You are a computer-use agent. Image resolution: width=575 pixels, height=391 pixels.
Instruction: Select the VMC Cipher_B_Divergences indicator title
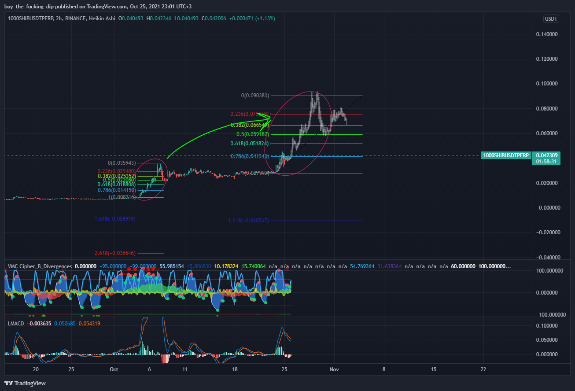coord(40,266)
